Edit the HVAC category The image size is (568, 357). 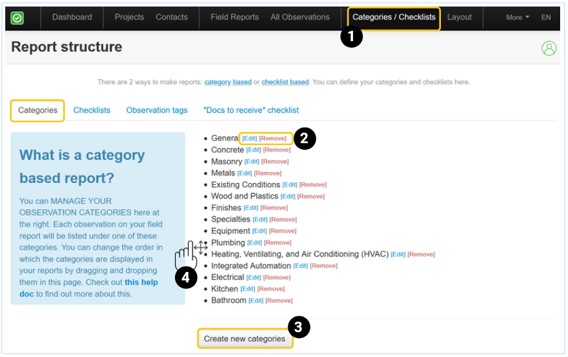click(x=398, y=254)
